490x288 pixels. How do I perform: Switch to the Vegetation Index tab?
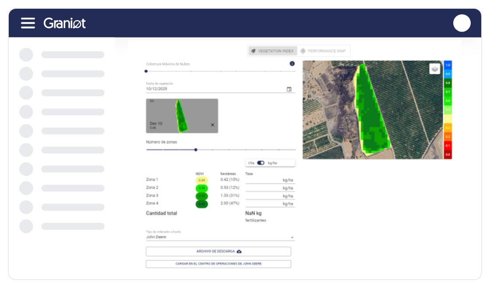coord(273,51)
